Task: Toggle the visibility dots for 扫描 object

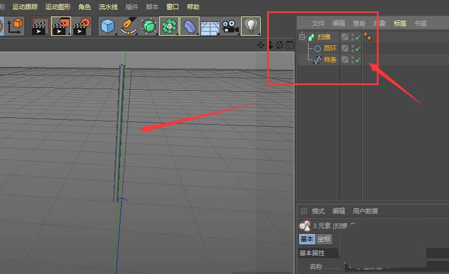Action: [x=352, y=37]
